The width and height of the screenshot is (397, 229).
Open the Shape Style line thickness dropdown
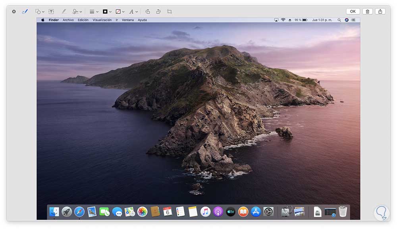[94, 12]
